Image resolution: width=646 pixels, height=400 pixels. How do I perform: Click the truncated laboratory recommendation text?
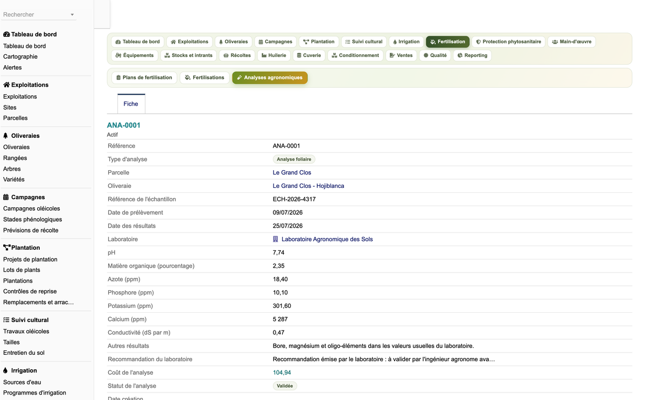(x=384, y=359)
